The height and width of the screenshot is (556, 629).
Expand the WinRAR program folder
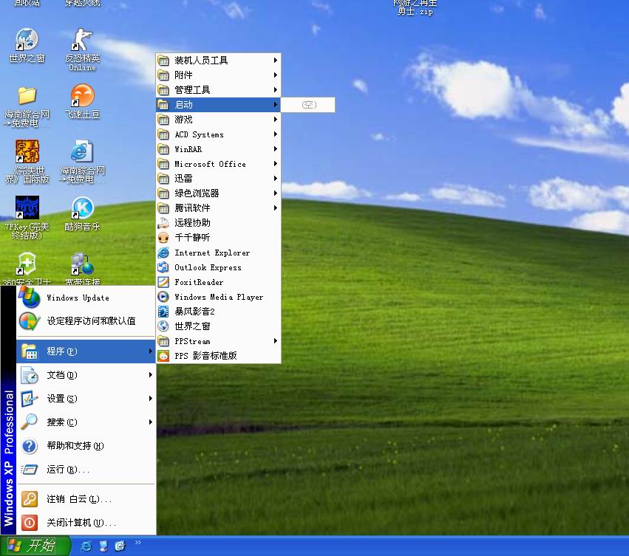point(218,149)
